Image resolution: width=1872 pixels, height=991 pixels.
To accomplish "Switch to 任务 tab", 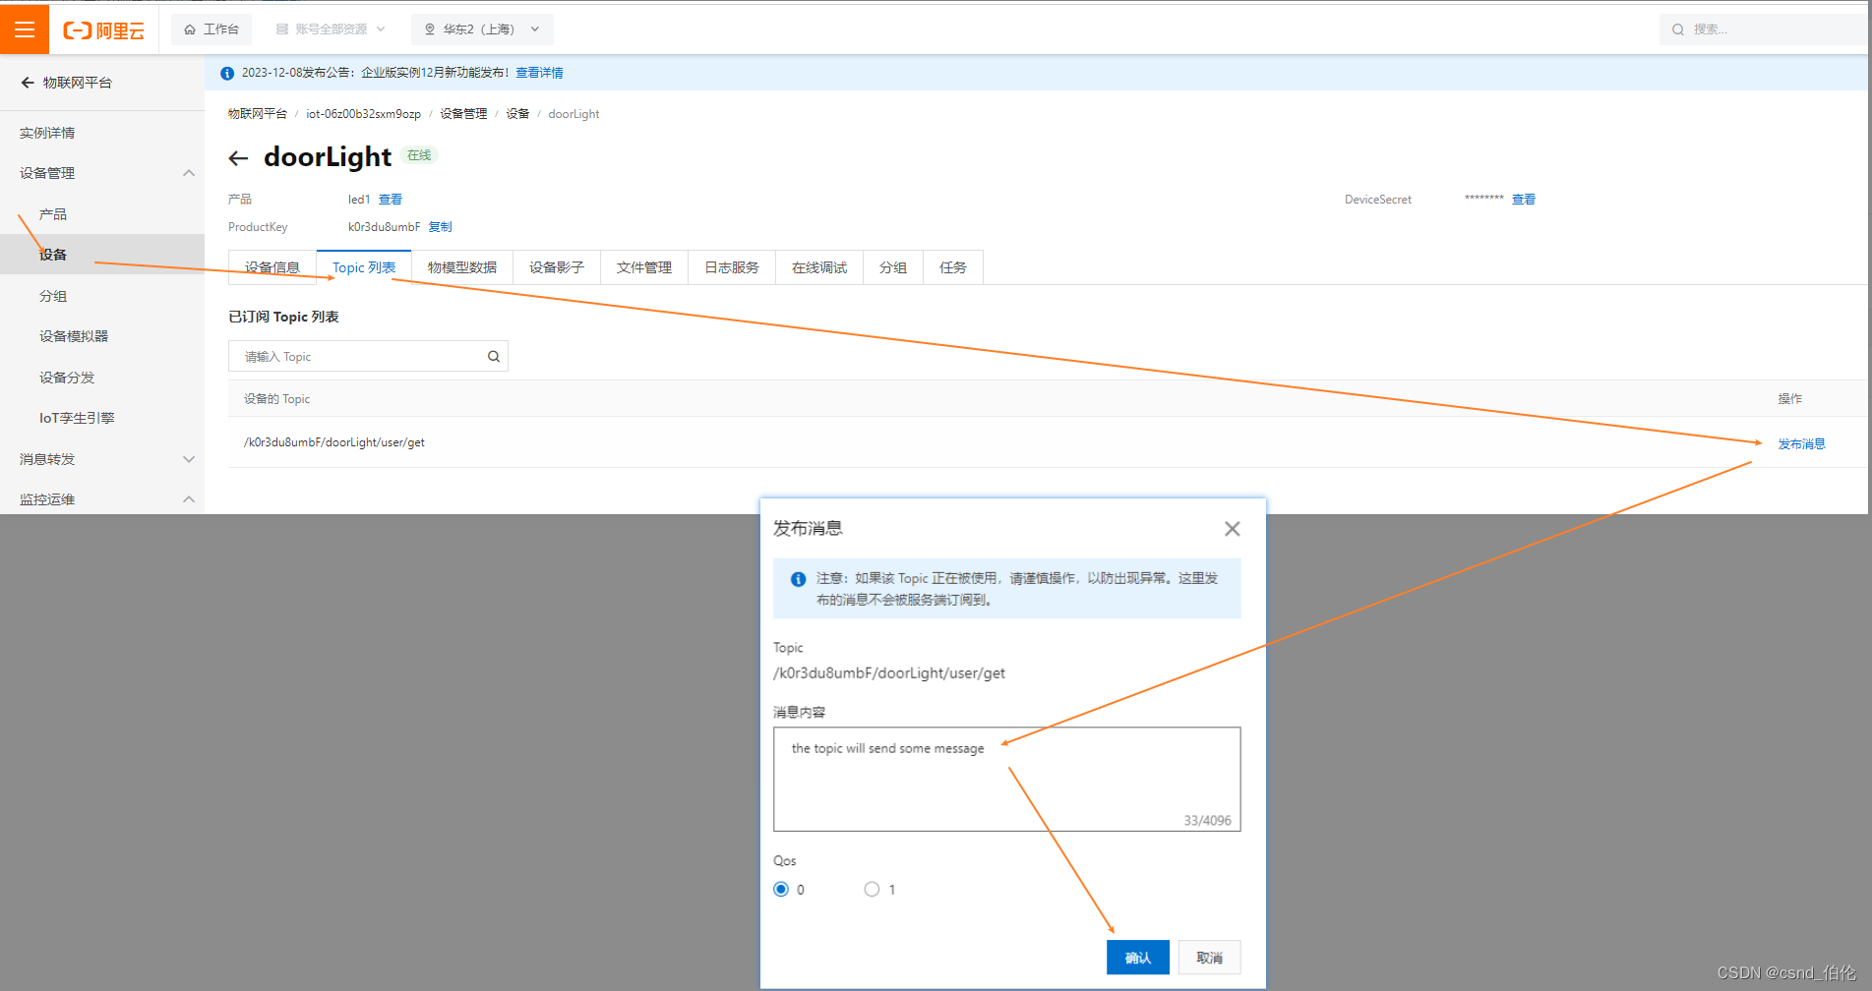I will coord(953,267).
